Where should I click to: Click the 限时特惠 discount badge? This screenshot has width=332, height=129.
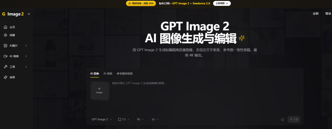click(x=141, y=3)
